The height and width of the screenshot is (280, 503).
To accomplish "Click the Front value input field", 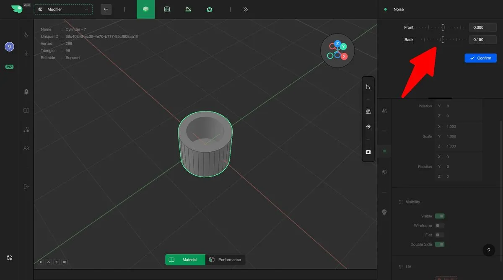I will [x=482, y=28].
